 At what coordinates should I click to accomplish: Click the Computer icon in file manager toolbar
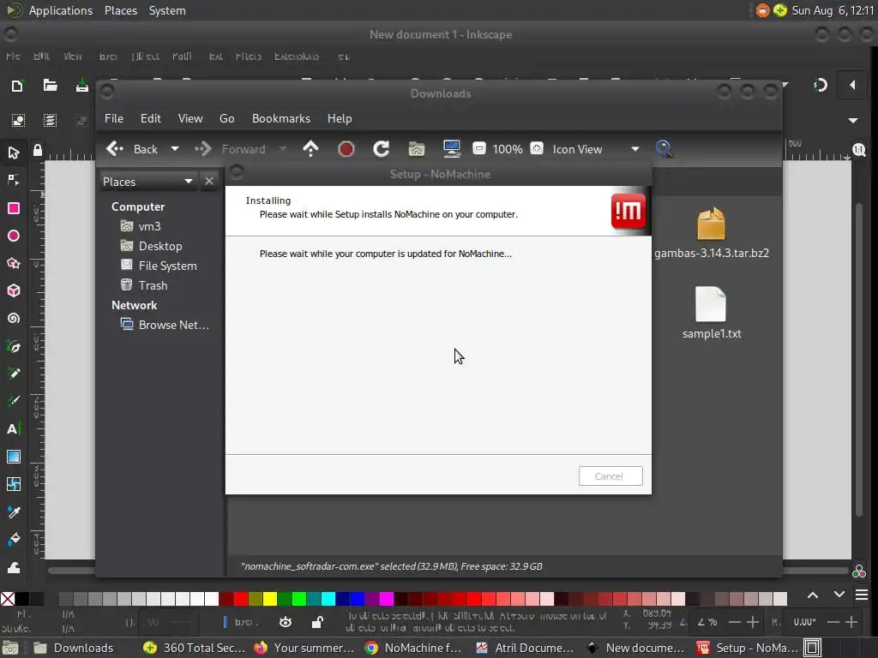pyautogui.click(x=451, y=149)
